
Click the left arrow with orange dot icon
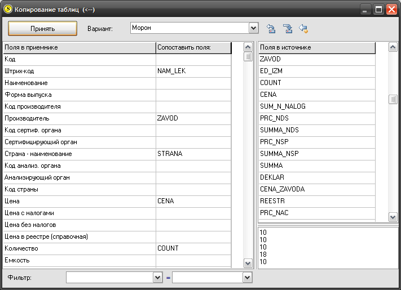[x=303, y=28]
